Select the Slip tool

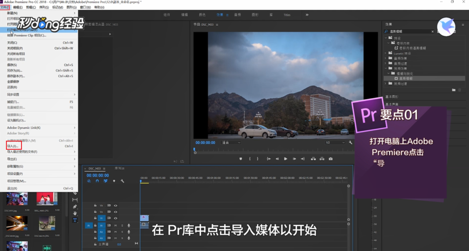click(75, 200)
